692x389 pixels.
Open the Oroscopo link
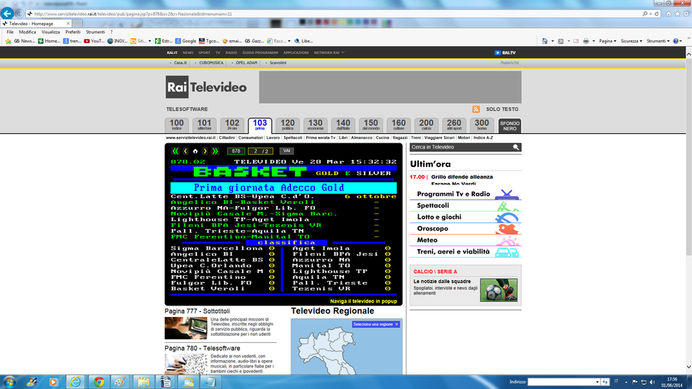pyautogui.click(x=432, y=228)
